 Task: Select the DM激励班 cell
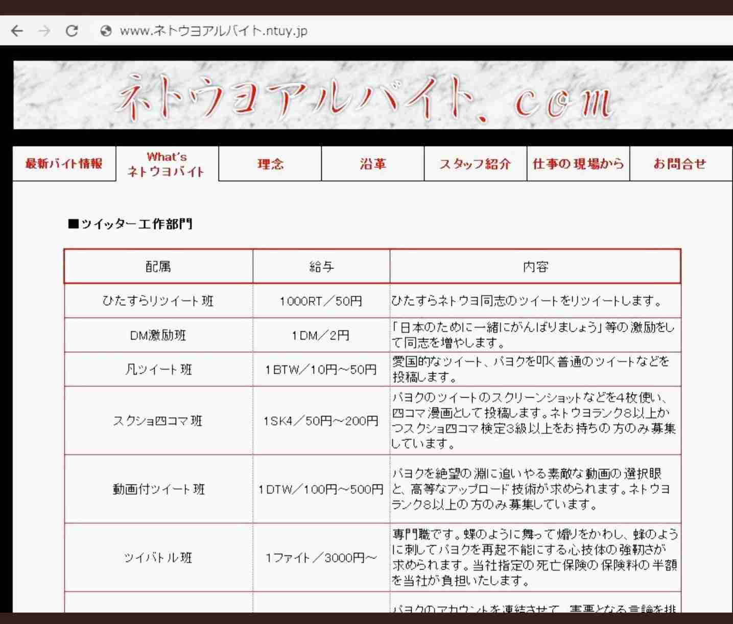pyautogui.click(x=158, y=335)
